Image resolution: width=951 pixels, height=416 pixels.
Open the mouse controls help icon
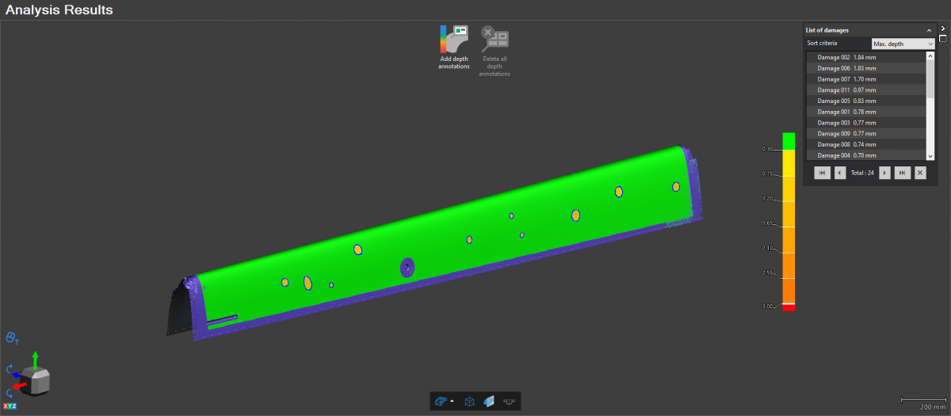(x=12, y=338)
